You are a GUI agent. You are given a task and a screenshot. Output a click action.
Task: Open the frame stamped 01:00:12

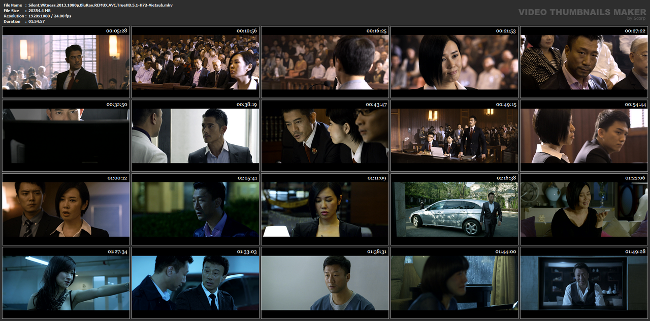(66, 209)
